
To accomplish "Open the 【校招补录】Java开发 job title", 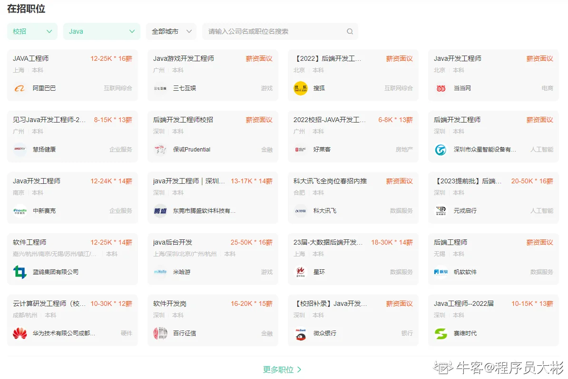I will (x=330, y=303).
